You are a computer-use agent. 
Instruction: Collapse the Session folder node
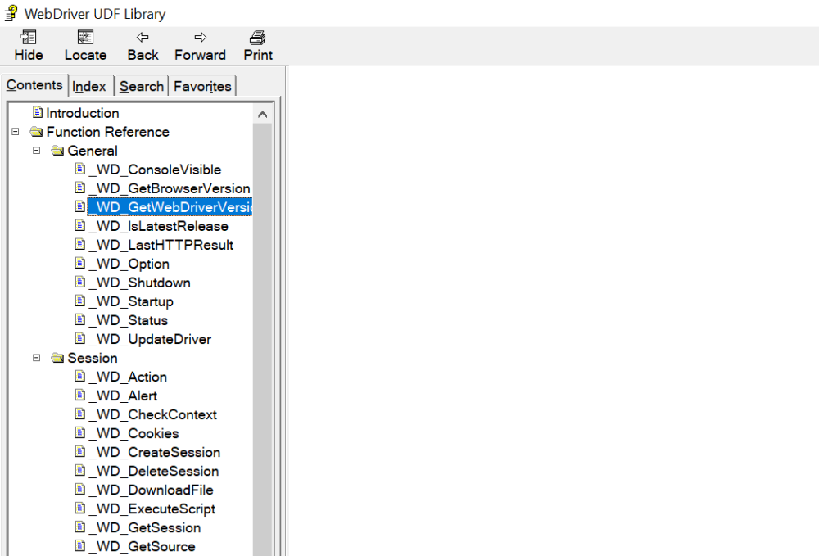click(37, 358)
